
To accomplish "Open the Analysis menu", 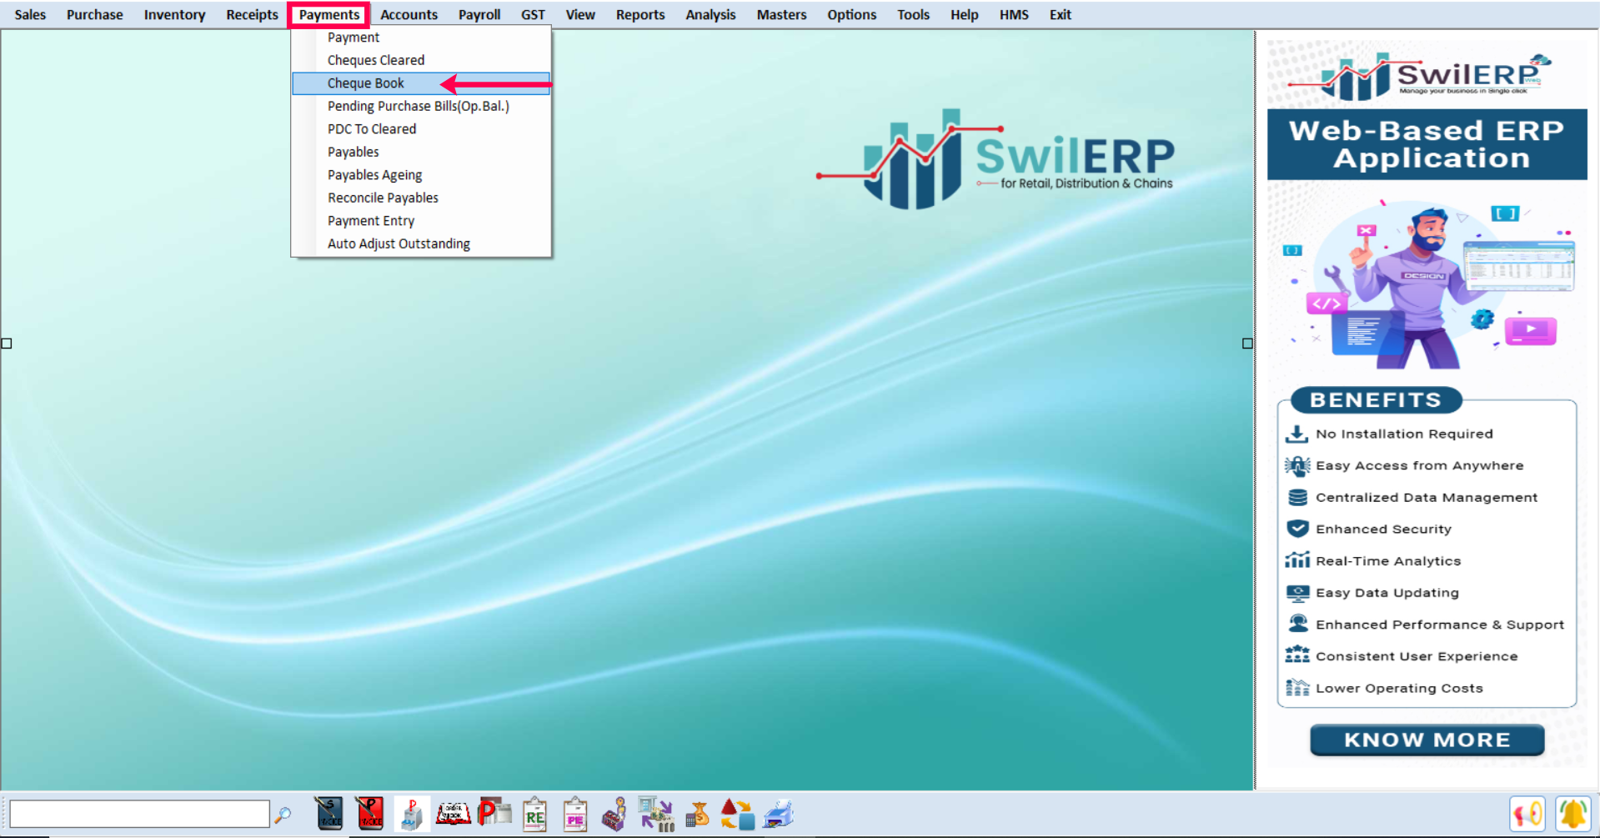I will 710,14.
